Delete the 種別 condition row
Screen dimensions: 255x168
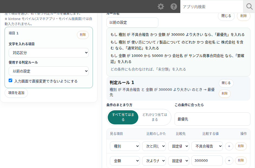(x=241, y=146)
